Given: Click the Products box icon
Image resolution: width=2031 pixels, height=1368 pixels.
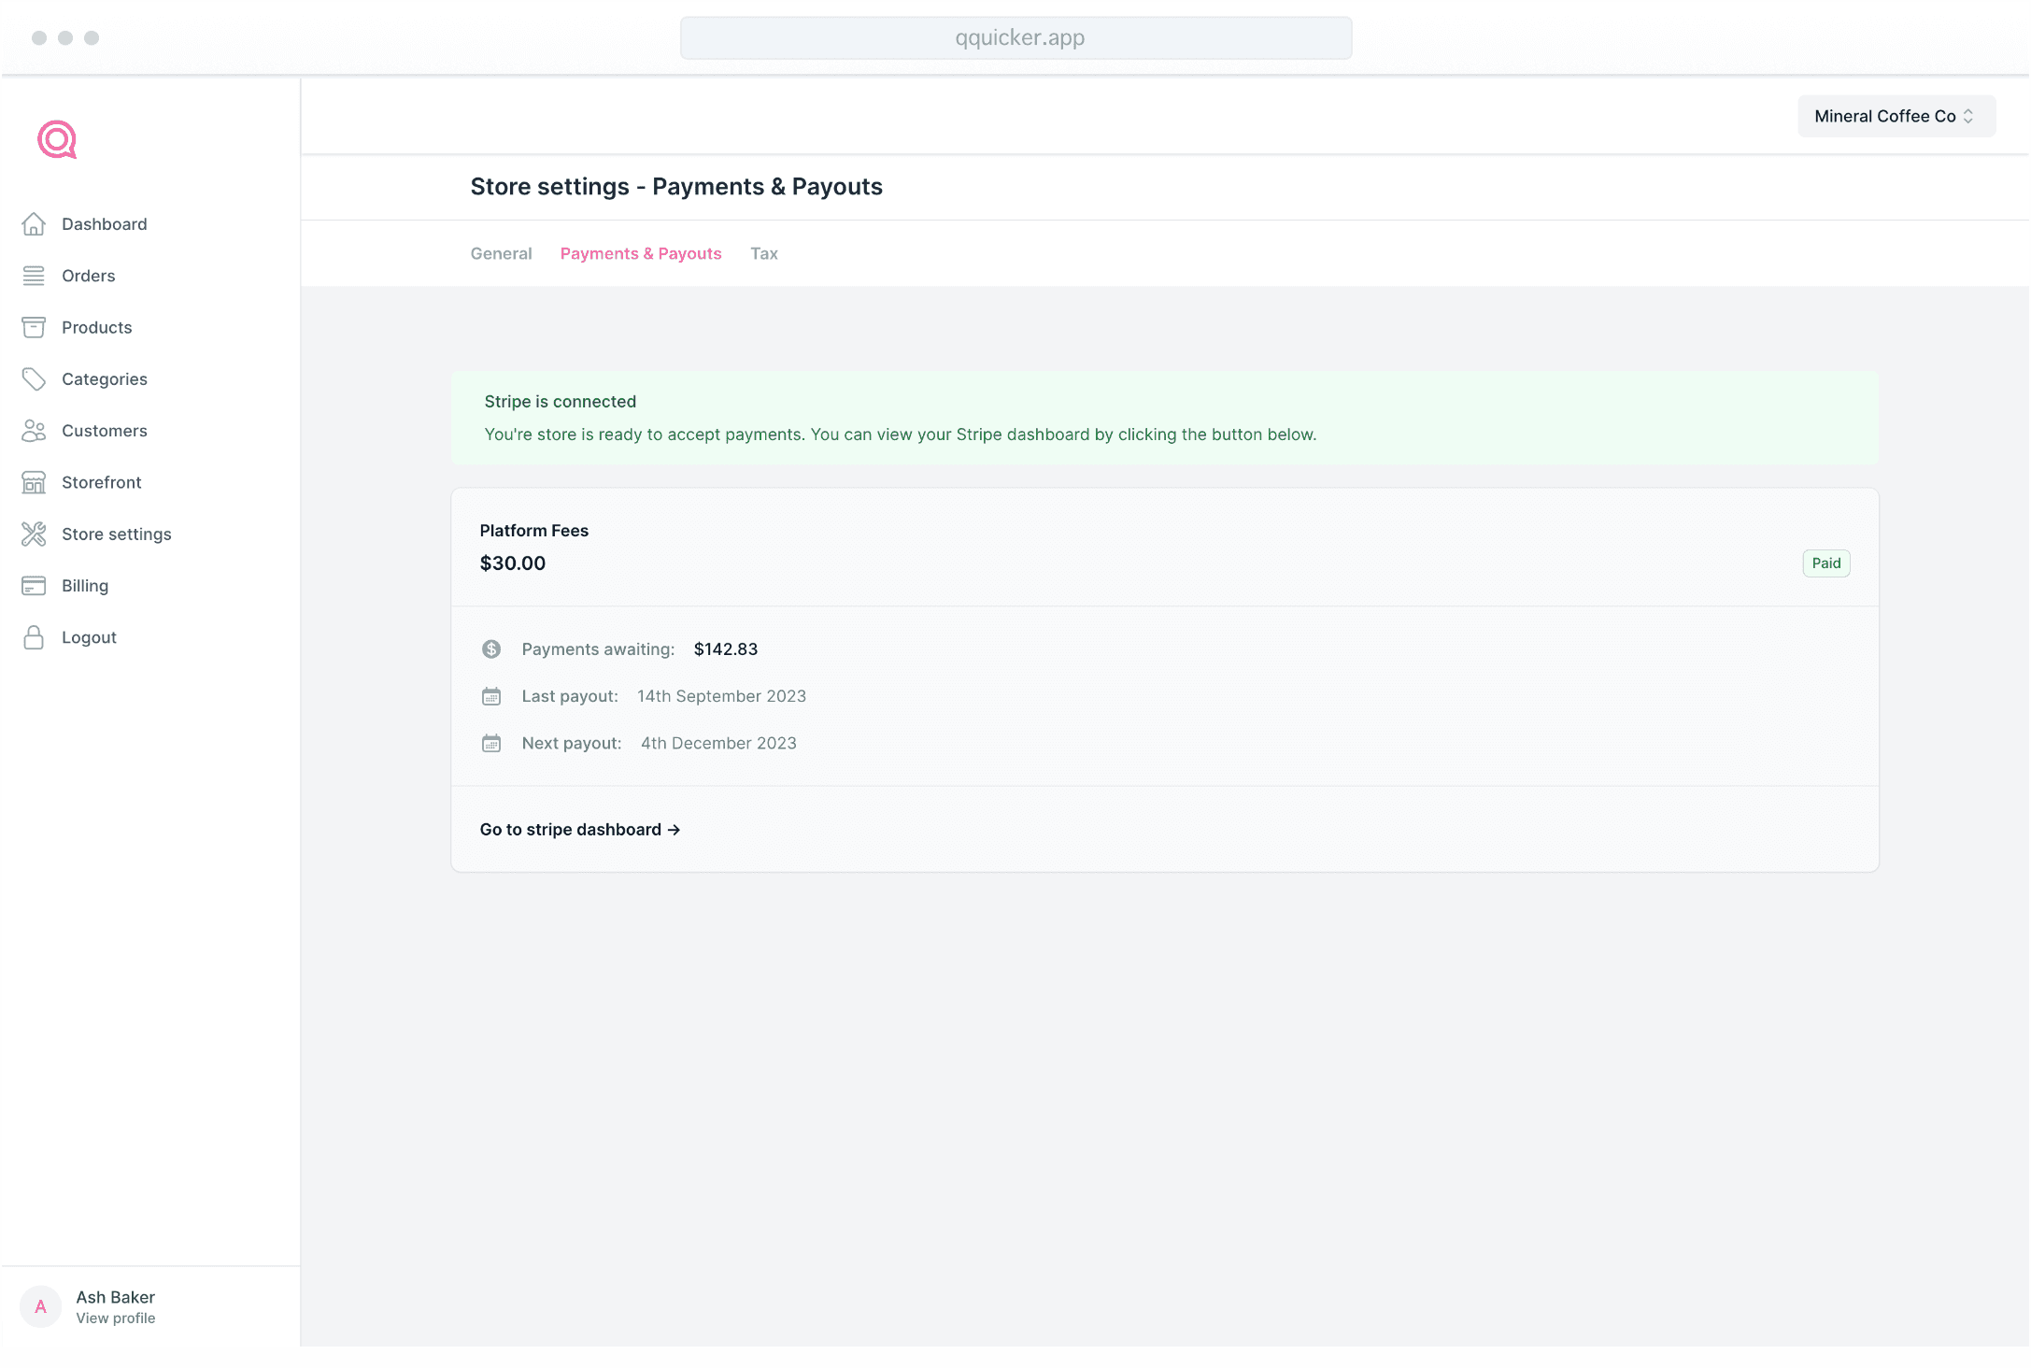Looking at the screenshot, I should 34,327.
